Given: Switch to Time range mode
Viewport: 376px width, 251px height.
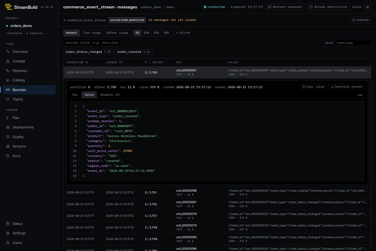Looking at the screenshot, I should [x=91, y=33].
